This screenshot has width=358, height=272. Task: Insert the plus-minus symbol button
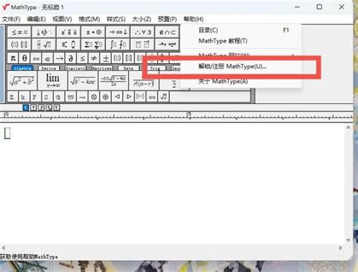pyautogui.click(x=106, y=58)
